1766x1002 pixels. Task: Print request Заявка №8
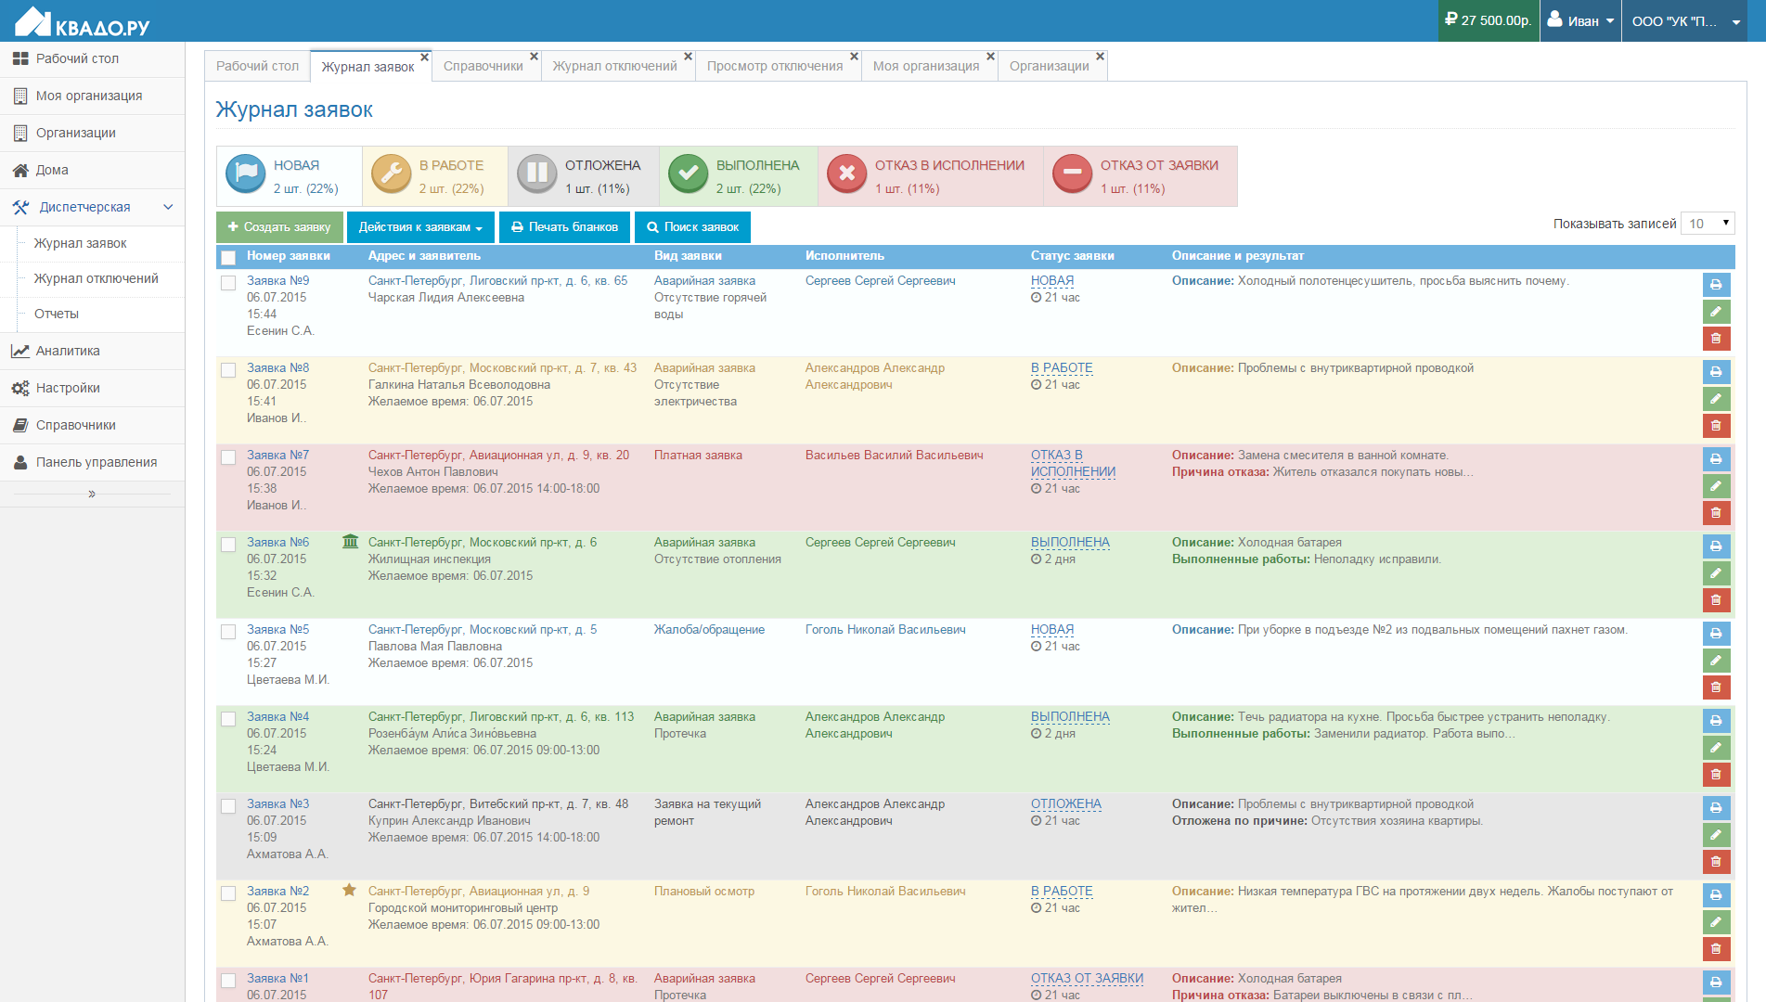tap(1716, 372)
